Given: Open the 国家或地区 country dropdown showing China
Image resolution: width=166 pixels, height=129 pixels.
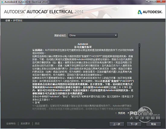Looking at the screenshot, I should click(x=93, y=35).
